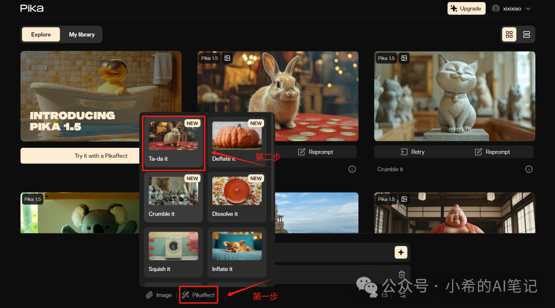Open the seaside sky video thumbnail
The width and height of the screenshot is (555, 308).
coord(317,213)
